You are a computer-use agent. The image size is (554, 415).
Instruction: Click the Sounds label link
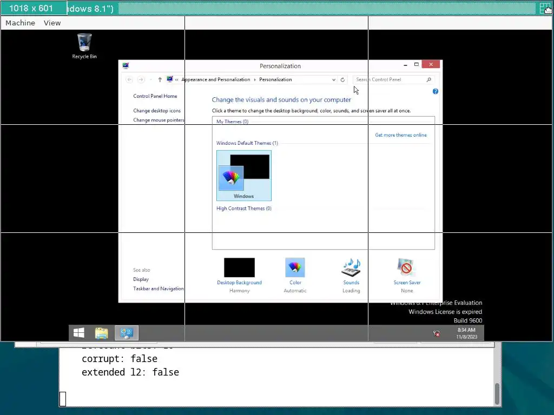(351, 283)
